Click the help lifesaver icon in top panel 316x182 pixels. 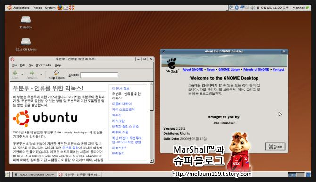click(x=72, y=8)
